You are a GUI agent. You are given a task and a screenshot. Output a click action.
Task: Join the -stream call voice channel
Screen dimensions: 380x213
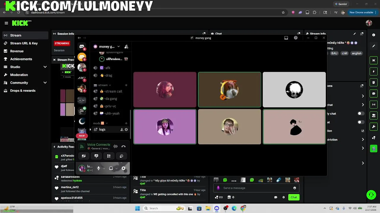110,91
